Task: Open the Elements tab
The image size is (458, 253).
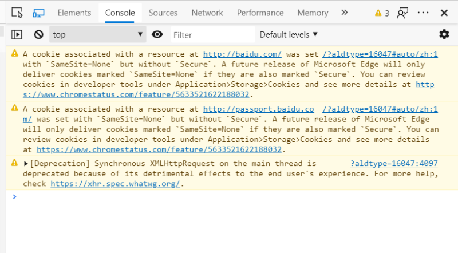Action: (x=74, y=13)
